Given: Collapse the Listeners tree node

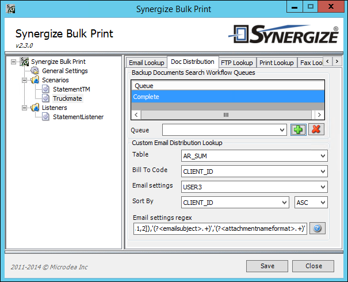Looking at the screenshot, I should (x=24, y=108).
